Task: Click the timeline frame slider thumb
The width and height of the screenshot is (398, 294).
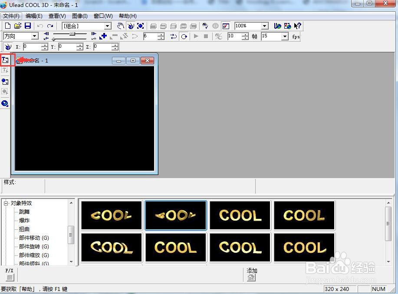Action: pos(72,34)
